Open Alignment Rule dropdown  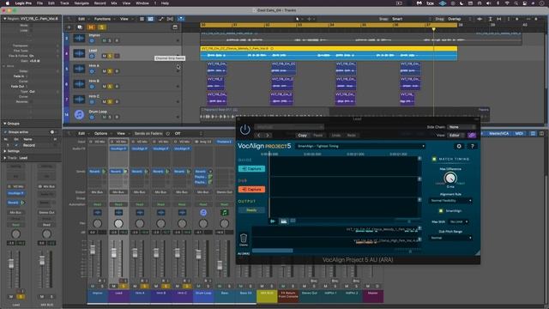[x=450, y=201]
